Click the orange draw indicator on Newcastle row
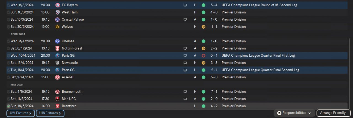 click(x=204, y=63)
